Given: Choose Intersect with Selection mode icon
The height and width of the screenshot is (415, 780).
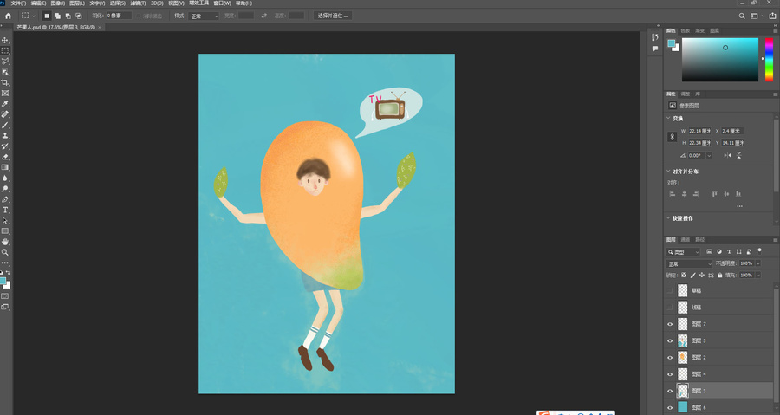Looking at the screenshot, I should coord(78,16).
